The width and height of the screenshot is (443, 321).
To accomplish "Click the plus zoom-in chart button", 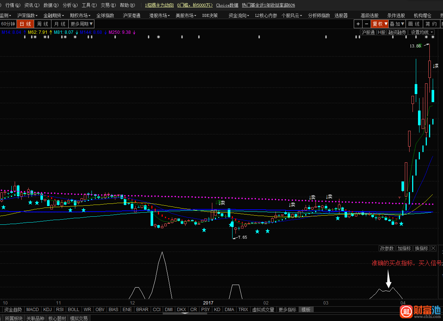I will pos(358,24).
